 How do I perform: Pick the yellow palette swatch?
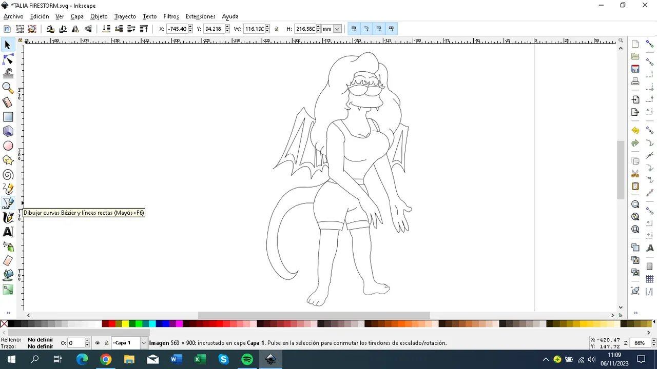tap(125, 323)
